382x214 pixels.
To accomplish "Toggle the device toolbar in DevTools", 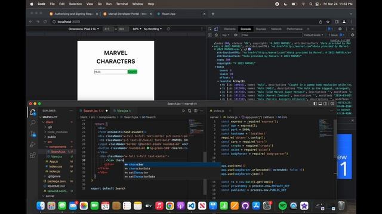I will coord(216,29).
